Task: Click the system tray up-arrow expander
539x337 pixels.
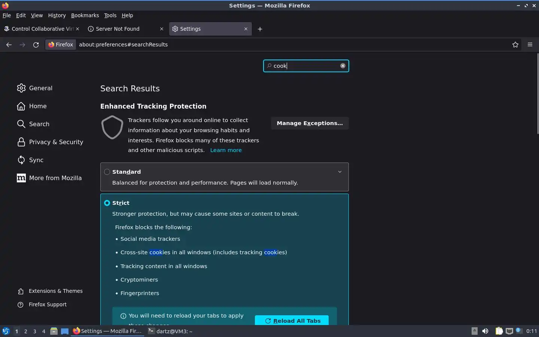Action: point(474,331)
